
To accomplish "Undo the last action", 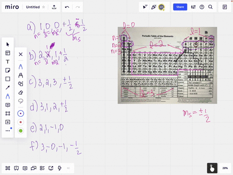I will click(x=67, y=7).
